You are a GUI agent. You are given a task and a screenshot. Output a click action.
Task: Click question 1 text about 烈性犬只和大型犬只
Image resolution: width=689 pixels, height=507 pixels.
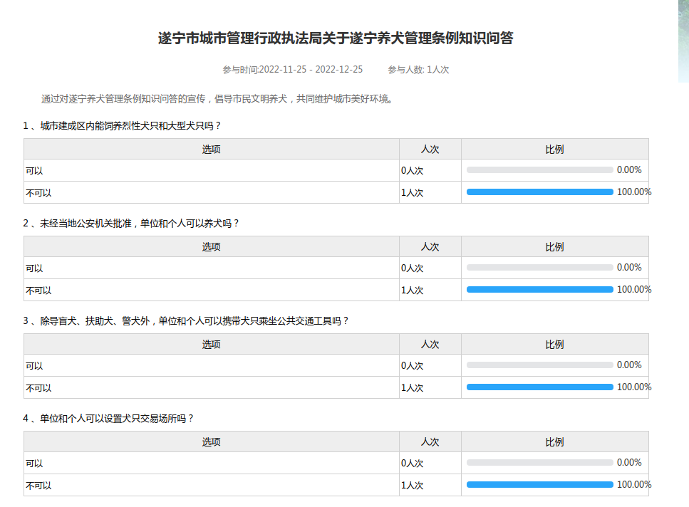click(x=122, y=126)
